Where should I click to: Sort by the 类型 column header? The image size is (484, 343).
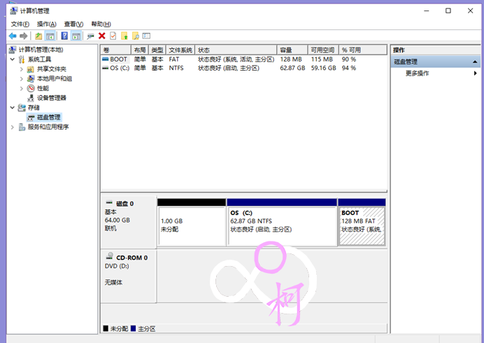157,50
